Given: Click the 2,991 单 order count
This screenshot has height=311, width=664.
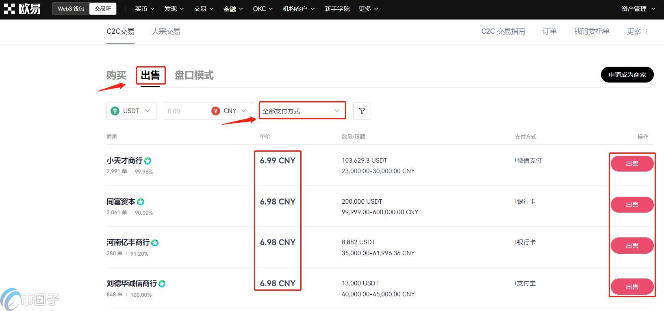Looking at the screenshot, I should pyautogui.click(x=117, y=172).
